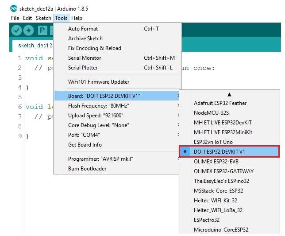285x236 pixels.
Task: Open the Serial Plotter menu item
Action: pyautogui.click(x=118, y=68)
